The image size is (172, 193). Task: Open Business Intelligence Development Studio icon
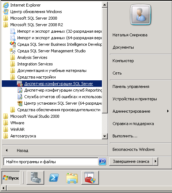pos(13,44)
